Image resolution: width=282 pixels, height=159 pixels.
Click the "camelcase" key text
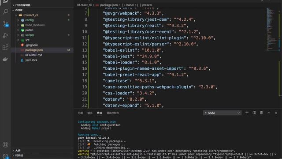(116, 81)
